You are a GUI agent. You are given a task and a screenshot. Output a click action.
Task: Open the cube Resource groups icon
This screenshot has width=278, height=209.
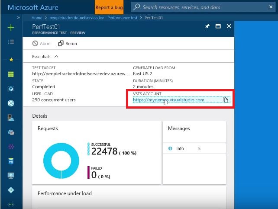point(11,89)
